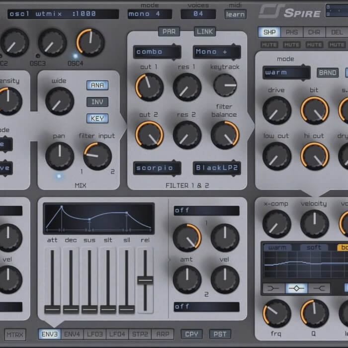The width and height of the screenshot is (348, 348).
Task: Click the shaper drive knob
Action: (x=277, y=110)
